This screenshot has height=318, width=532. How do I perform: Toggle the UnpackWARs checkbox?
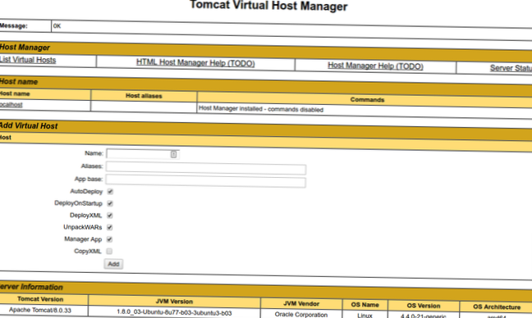pos(109,227)
